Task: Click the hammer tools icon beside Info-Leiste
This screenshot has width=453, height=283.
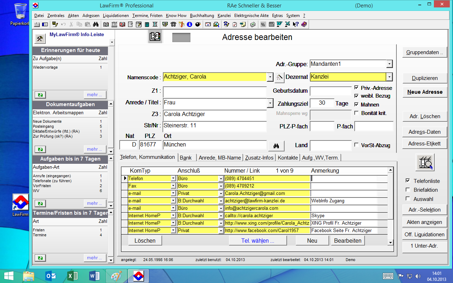Action: click(x=40, y=39)
